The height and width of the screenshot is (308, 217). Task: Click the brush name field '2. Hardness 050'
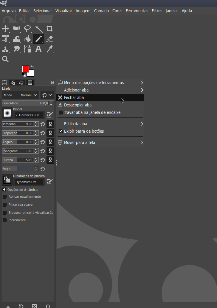[29, 115]
